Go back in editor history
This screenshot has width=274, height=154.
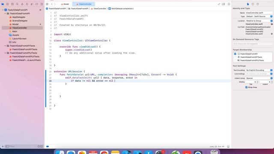[52, 4]
